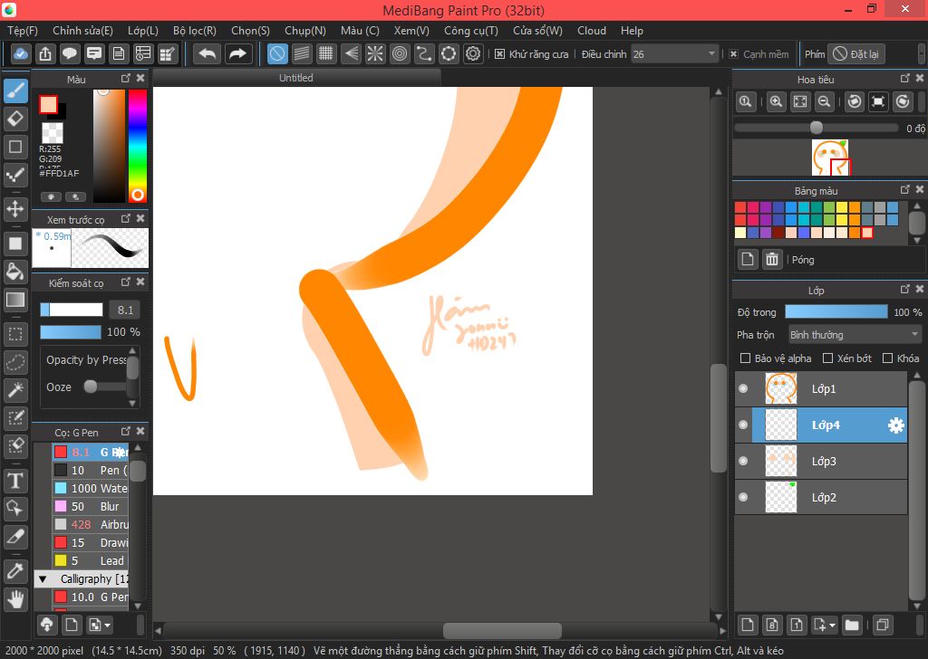Hide layer Lớp4 visibility
Screen dimensions: 928x659
point(743,425)
